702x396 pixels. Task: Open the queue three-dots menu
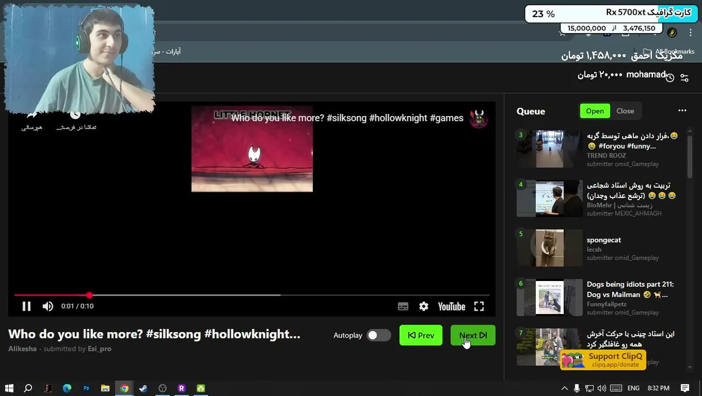pyautogui.click(x=682, y=111)
